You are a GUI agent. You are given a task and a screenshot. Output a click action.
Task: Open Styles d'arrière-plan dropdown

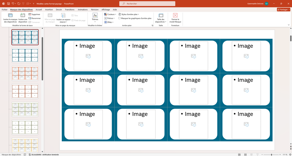(x=129, y=14)
